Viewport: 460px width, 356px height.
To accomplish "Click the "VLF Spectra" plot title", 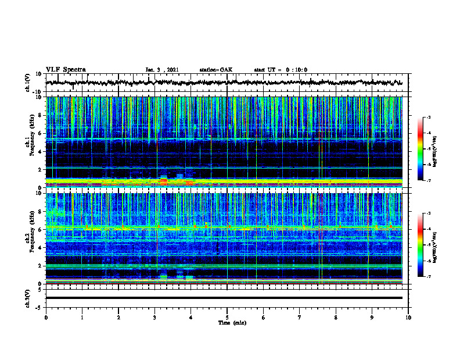I will pyautogui.click(x=66, y=70).
